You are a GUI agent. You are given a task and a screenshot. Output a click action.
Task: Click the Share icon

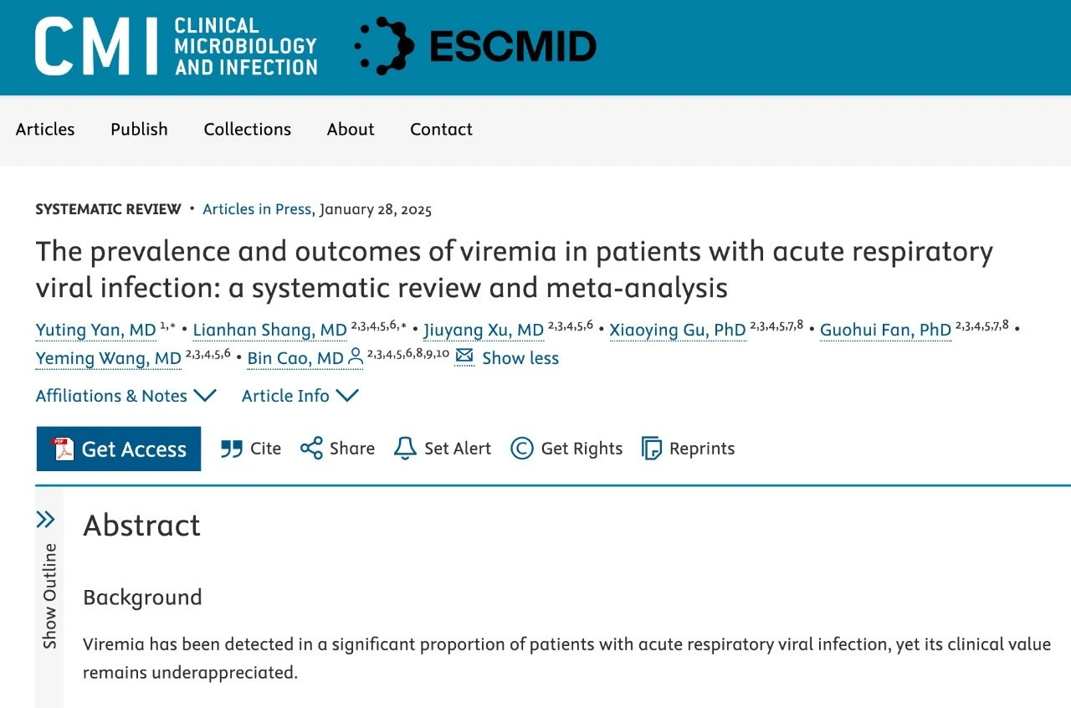[x=311, y=449]
